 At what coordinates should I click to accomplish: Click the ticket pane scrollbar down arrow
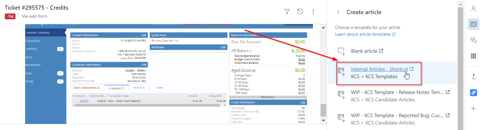[324, 120]
